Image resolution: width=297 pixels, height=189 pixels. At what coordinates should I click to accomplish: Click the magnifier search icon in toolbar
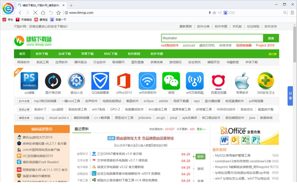pos(285,13)
